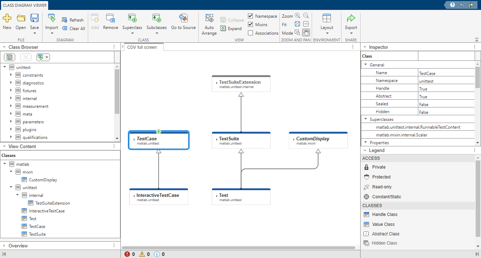Activate pan hand mode icon
The height and width of the screenshot is (258, 481).
306,33
